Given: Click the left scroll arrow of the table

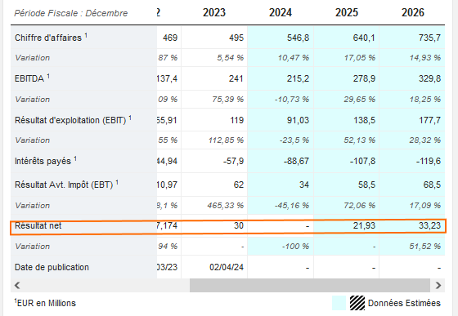Looking at the screenshot, I should 17,285.
